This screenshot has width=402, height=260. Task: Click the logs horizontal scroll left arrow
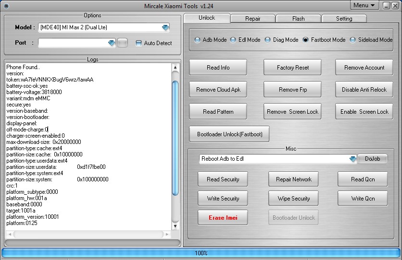[10, 234]
